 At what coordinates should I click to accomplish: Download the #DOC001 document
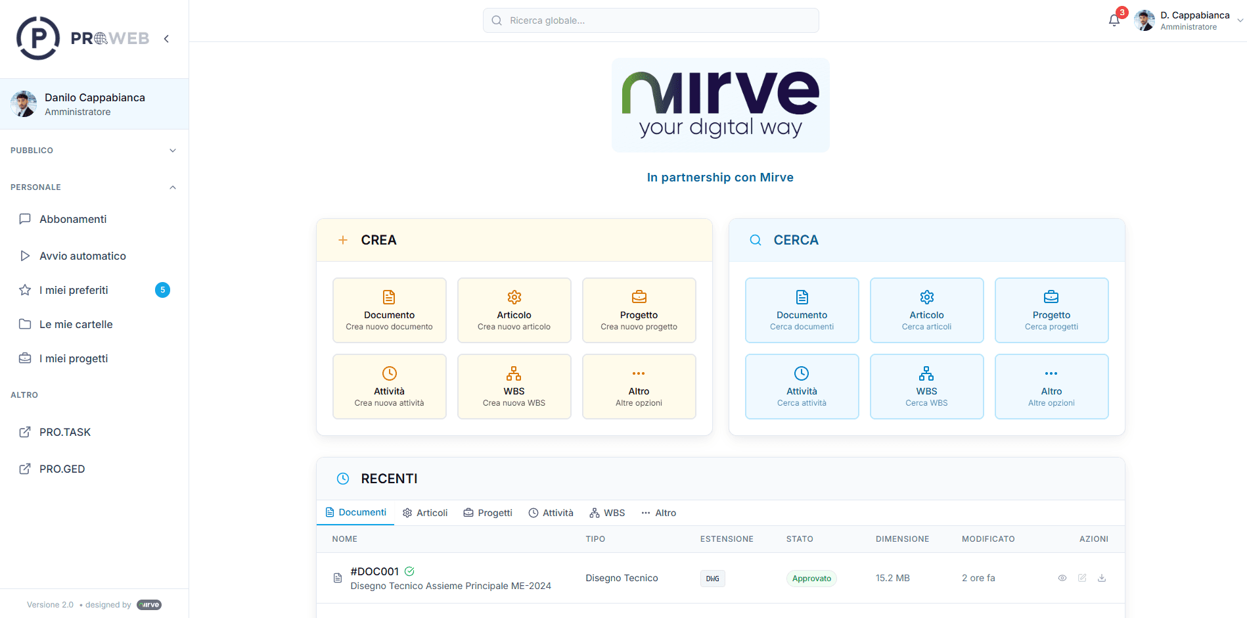click(1102, 578)
